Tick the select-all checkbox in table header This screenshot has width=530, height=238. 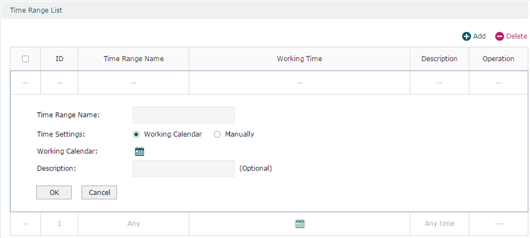click(25, 59)
